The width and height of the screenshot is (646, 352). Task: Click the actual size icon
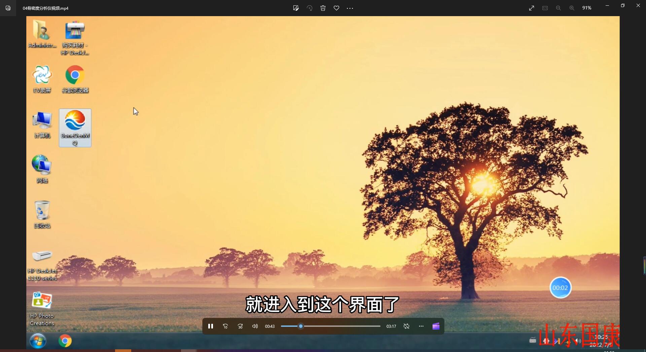pyautogui.click(x=545, y=8)
